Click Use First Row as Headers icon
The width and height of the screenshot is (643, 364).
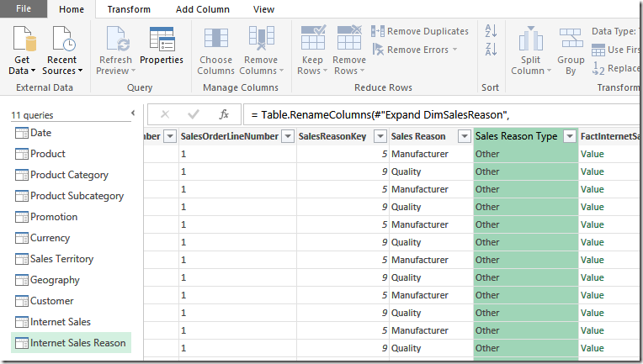[598, 50]
